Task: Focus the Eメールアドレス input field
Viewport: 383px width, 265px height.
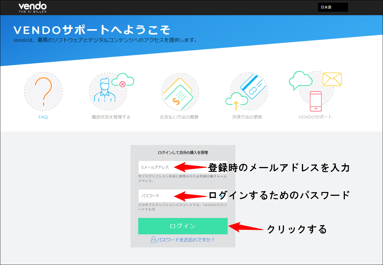Action: (157, 167)
